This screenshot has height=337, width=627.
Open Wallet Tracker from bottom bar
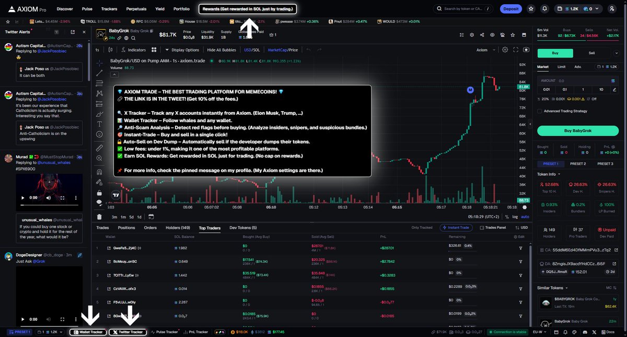tap(88, 332)
